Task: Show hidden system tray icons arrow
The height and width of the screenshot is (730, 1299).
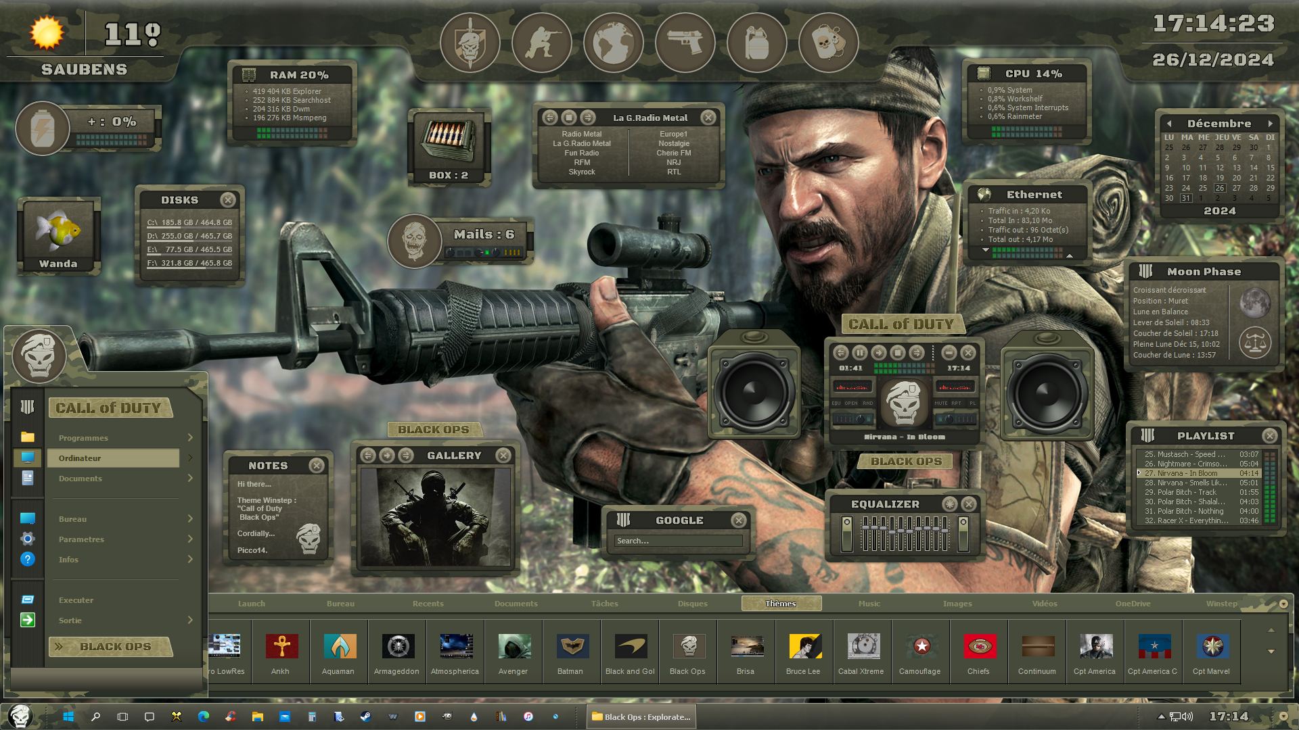Action: pos(1161,716)
